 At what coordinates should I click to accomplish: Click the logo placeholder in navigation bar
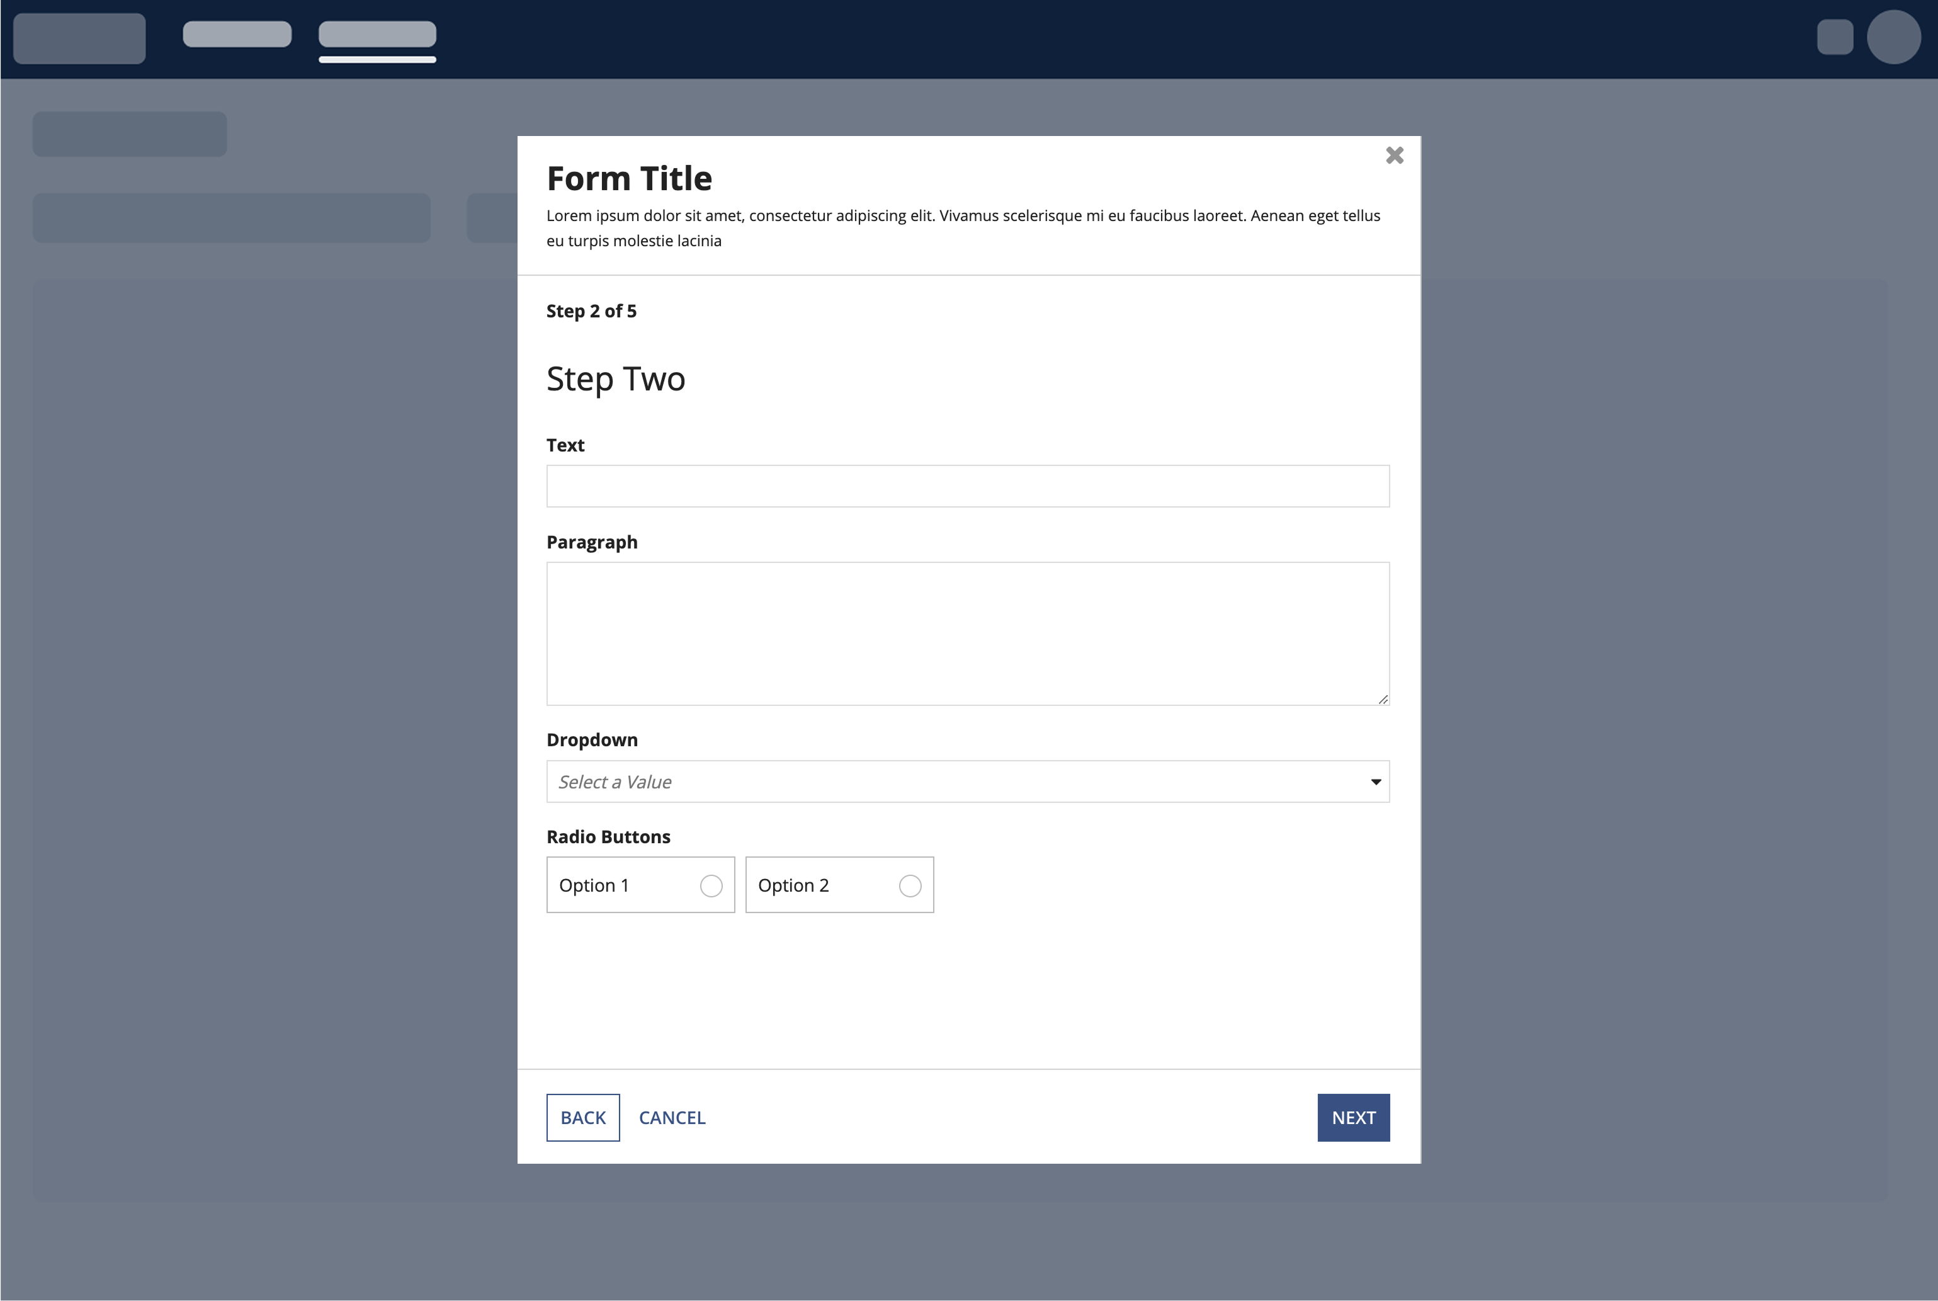tap(79, 38)
